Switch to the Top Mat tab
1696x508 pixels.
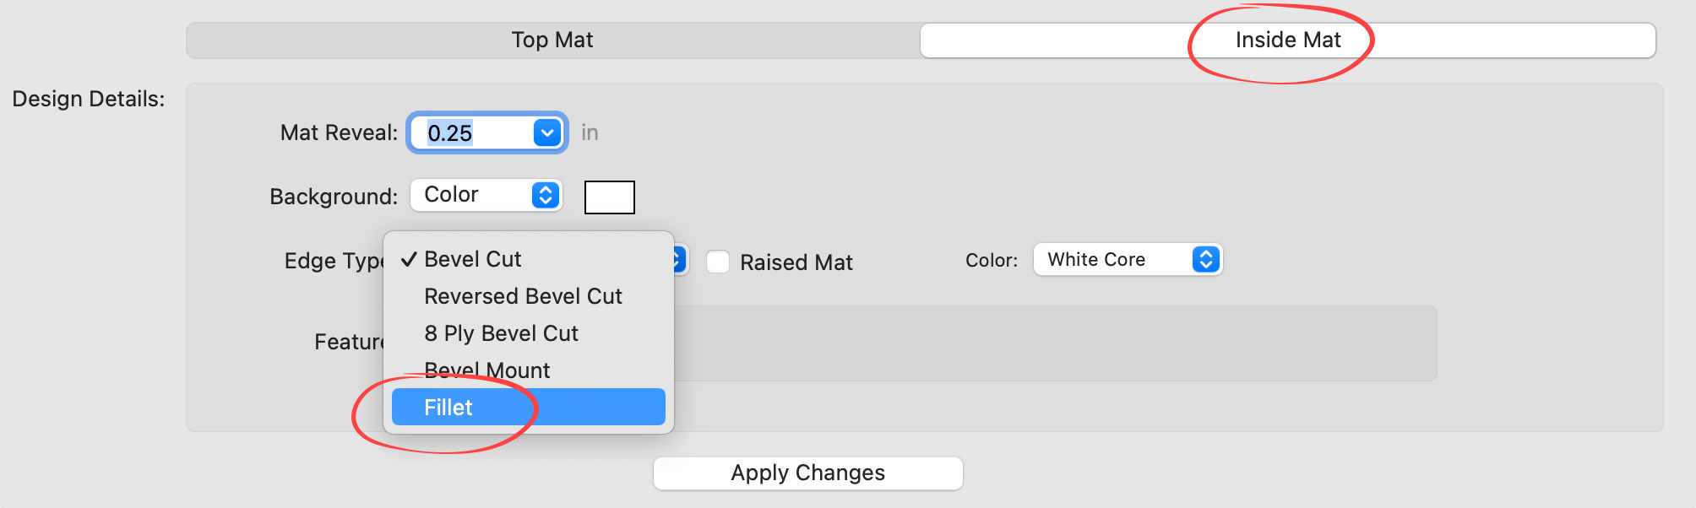[552, 41]
